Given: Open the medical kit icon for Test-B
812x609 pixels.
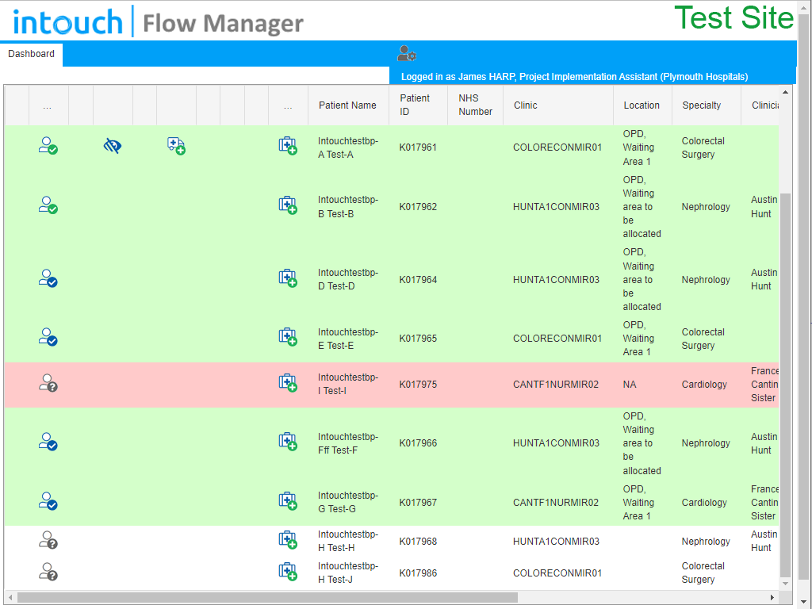Looking at the screenshot, I should (288, 205).
